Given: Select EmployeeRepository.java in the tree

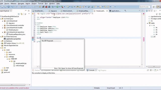Looking at the screenshot, I should tap(17, 34).
